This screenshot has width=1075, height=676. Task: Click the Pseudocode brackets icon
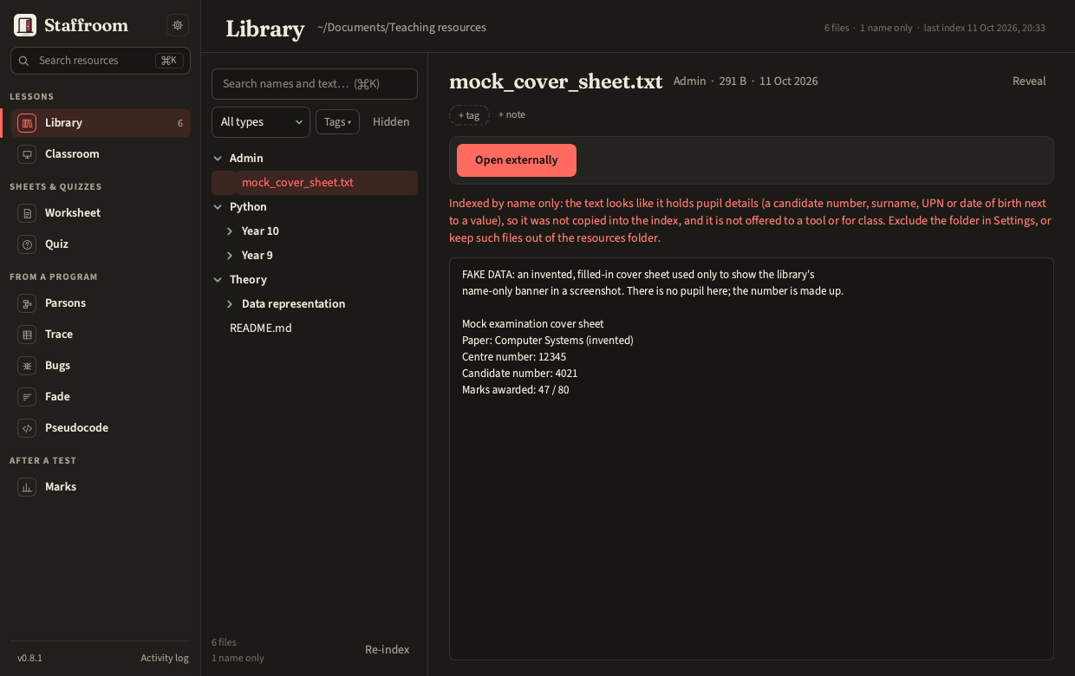click(x=27, y=428)
